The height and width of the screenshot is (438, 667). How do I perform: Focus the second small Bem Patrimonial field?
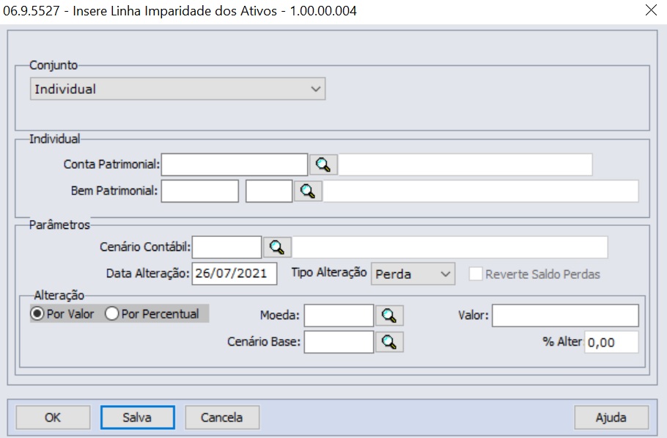click(269, 191)
